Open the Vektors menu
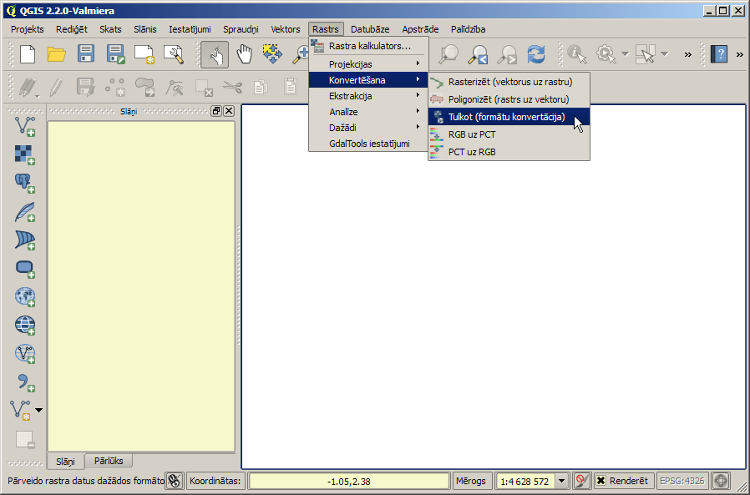The width and height of the screenshot is (750, 495). [286, 29]
